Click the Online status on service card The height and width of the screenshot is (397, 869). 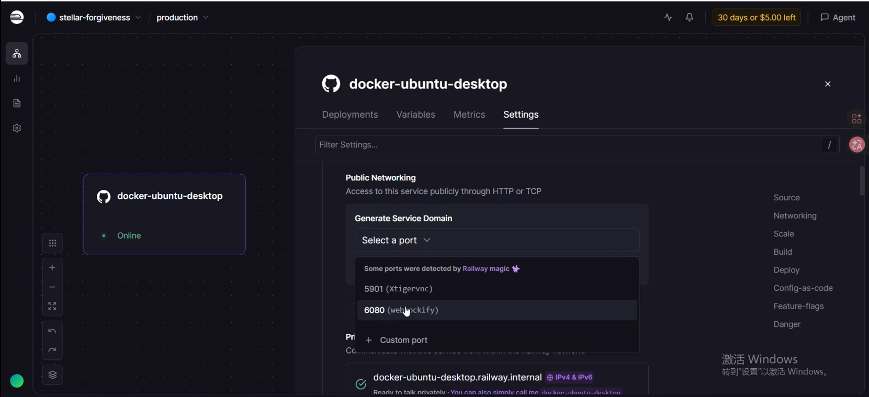[129, 235]
